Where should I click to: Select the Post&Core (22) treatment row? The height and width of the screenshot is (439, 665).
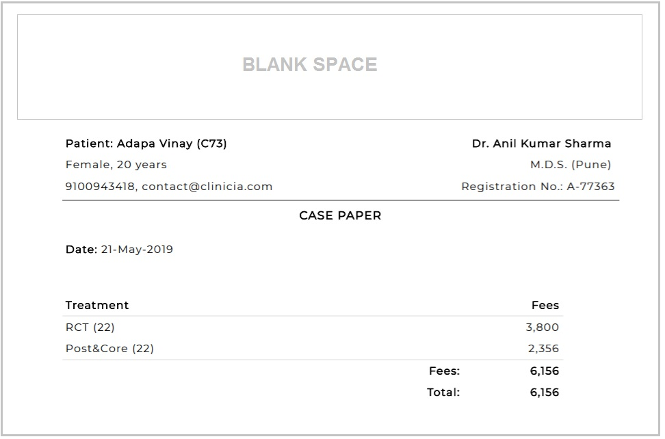point(313,349)
